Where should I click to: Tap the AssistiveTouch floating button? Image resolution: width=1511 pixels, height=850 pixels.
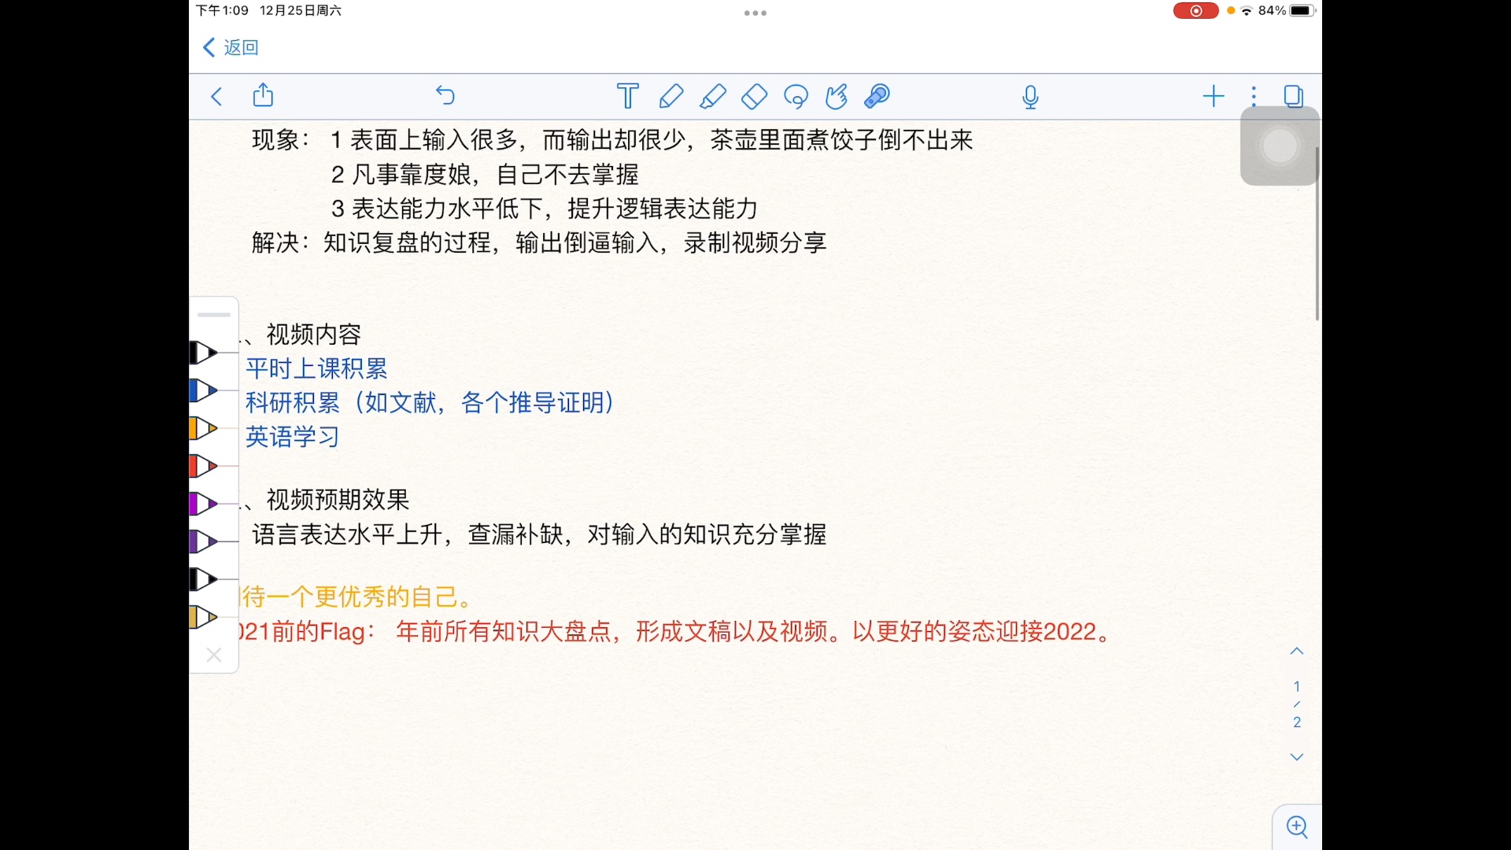[x=1280, y=146]
